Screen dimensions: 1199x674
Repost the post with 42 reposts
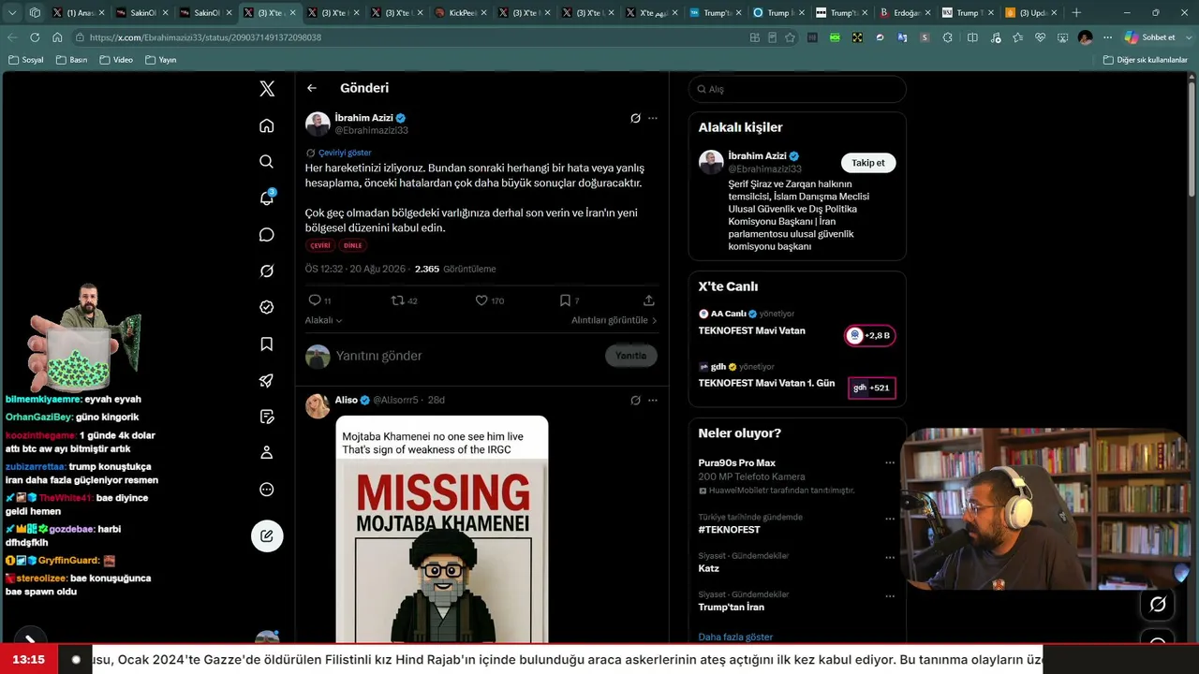coord(405,300)
